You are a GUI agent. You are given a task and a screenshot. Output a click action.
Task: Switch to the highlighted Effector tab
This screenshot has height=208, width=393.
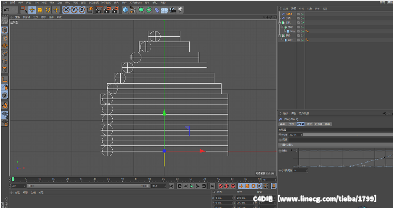click(x=300, y=124)
